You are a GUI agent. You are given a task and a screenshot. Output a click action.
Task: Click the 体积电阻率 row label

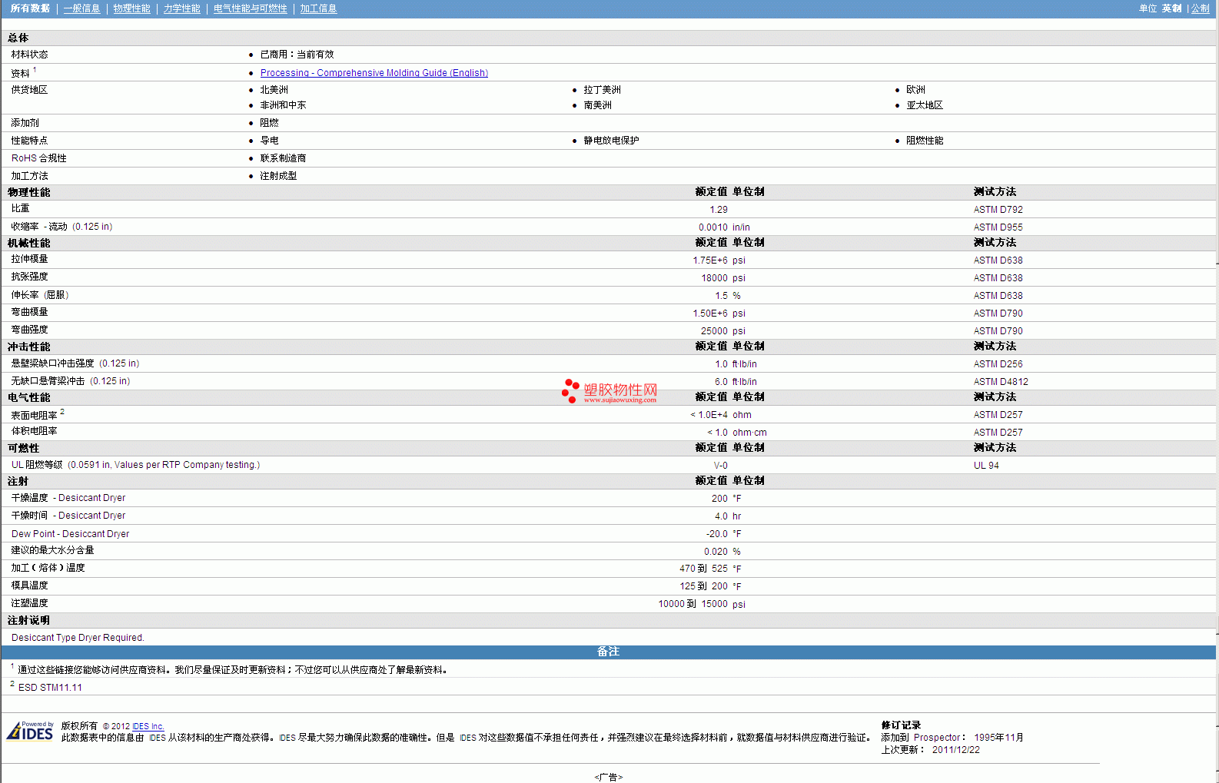click(34, 431)
